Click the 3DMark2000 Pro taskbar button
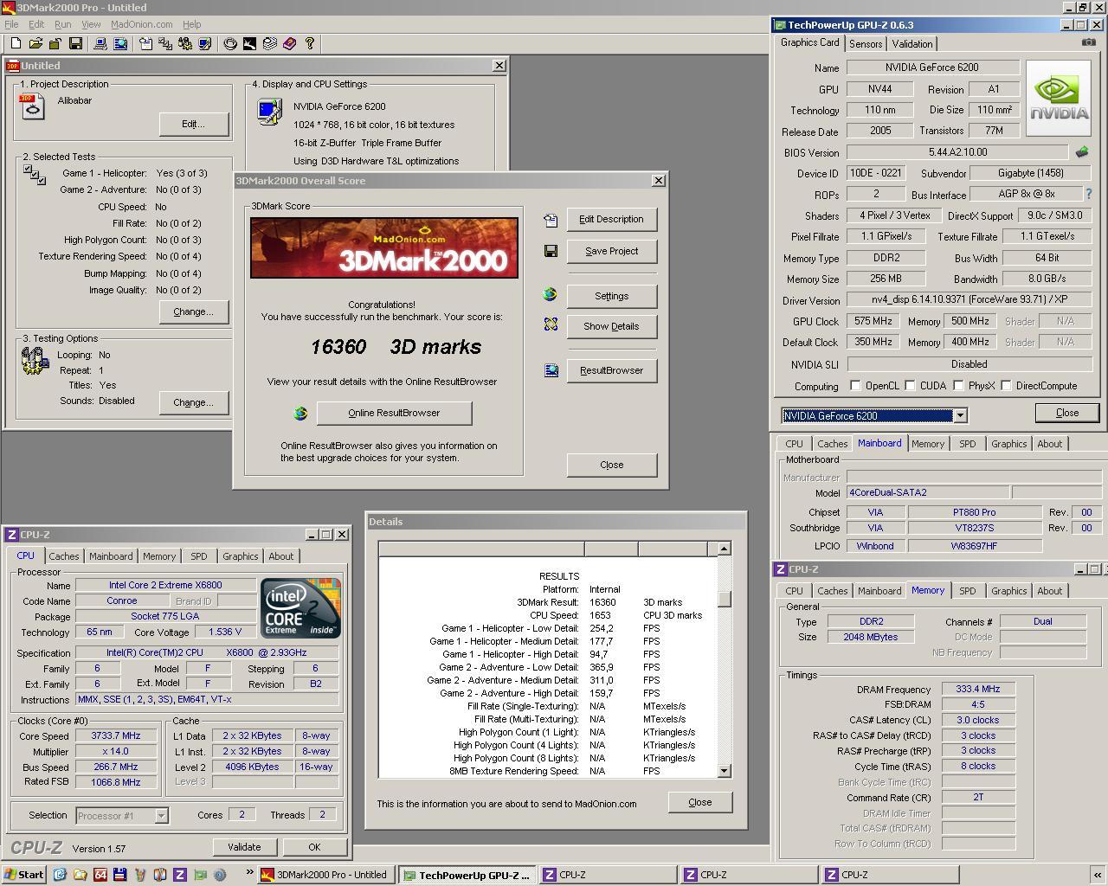This screenshot has height=886, width=1108. pos(327,875)
